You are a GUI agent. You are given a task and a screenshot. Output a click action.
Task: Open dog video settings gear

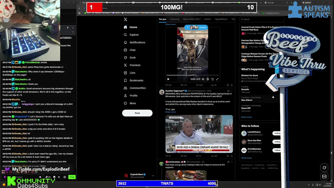208,79
